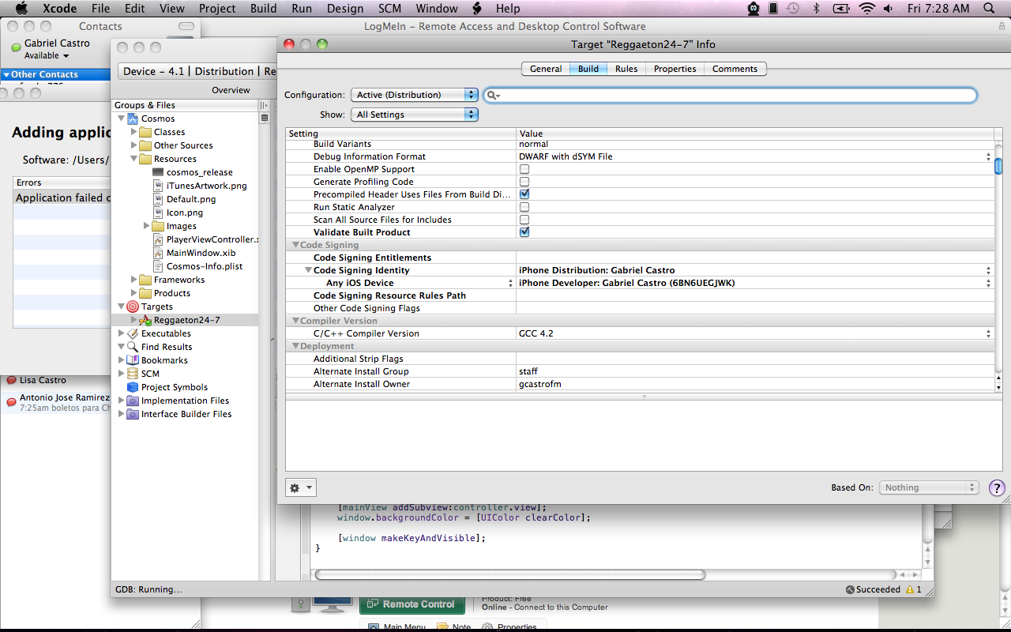The image size is (1011, 632).
Task: Open the Project menu
Action: coord(217,9)
